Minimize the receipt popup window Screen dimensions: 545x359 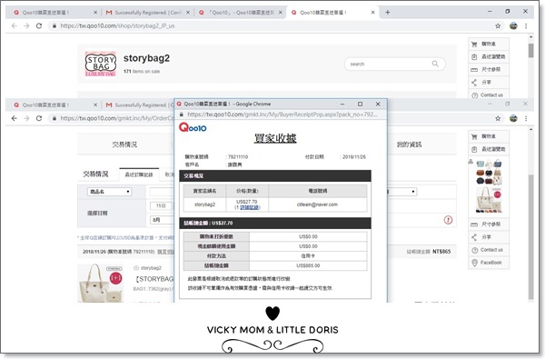click(x=342, y=104)
